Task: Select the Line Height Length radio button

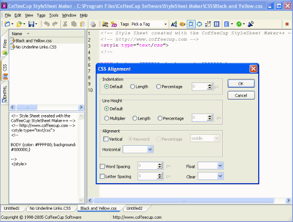Action: [135, 118]
